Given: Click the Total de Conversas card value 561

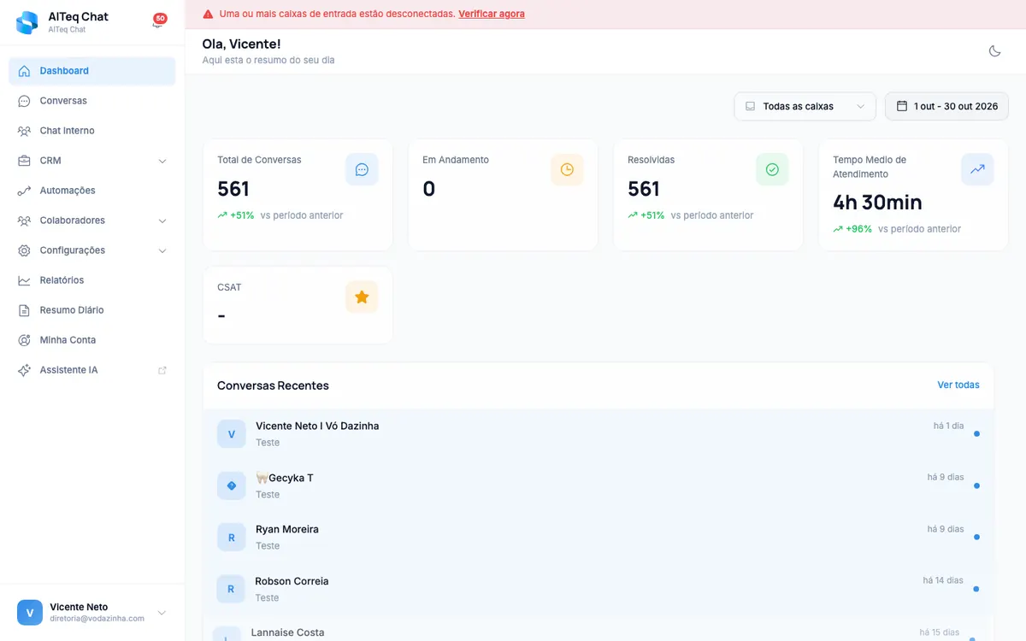Looking at the screenshot, I should pyautogui.click(x=233, y=189).
